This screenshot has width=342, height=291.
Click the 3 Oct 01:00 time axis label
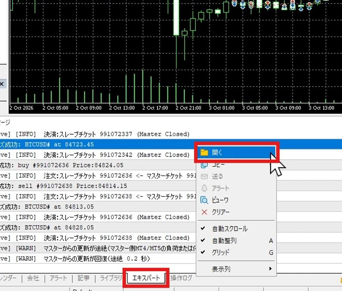(222, 108)
